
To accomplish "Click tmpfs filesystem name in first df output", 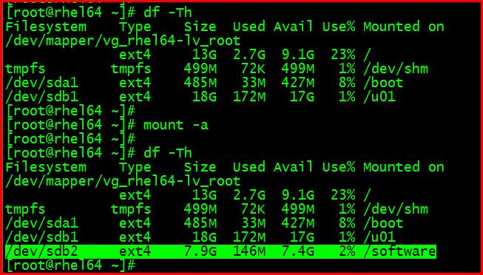I will click(x=25, y=69).
